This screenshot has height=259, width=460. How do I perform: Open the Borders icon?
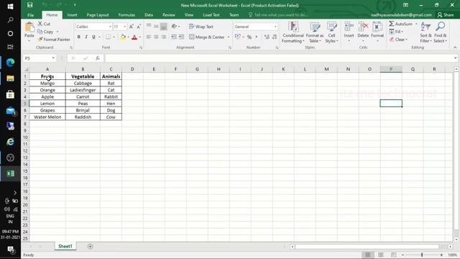click(109, 37)
